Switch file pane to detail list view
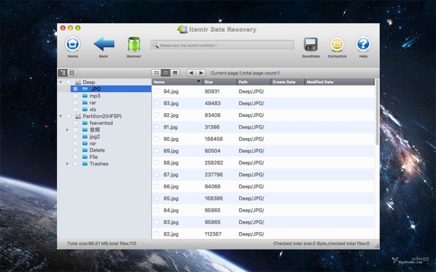This screenshot has width=436, height=272. pyautogui.click(x=175, y=72)
